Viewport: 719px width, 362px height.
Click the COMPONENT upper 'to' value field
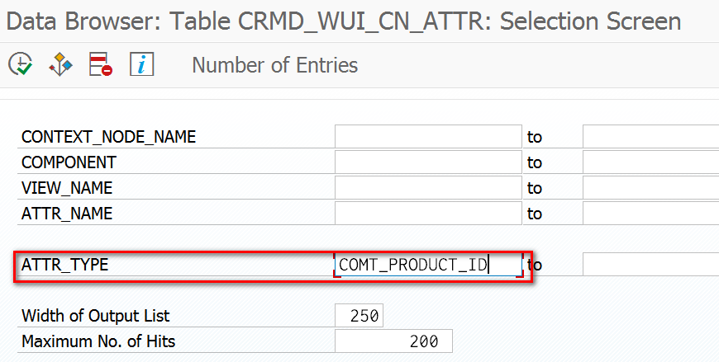pyautogui.click(x=650, y=162)
